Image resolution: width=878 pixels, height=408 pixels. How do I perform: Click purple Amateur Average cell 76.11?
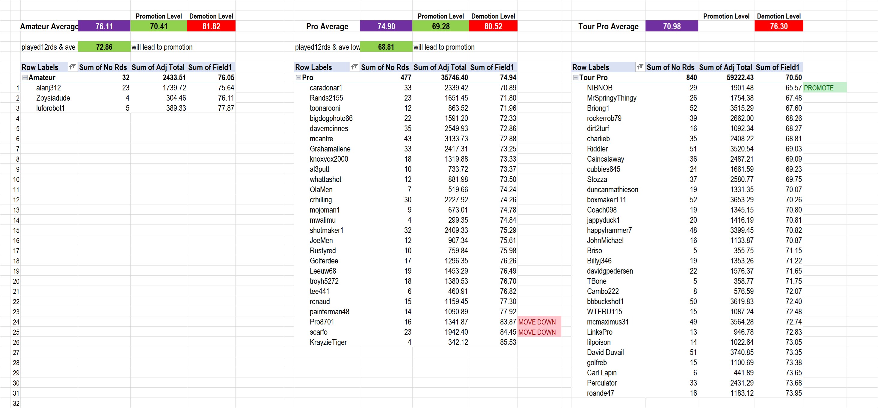pyautogui.click(x=104, y=26)
